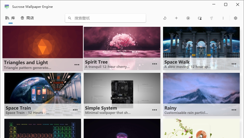Switch to the 商店 store tab
Viewport: 244px width, 138px height.
[27, 18]
